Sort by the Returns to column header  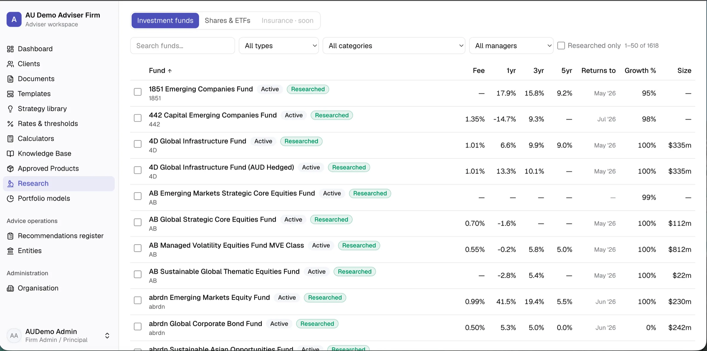pos(598,71)
